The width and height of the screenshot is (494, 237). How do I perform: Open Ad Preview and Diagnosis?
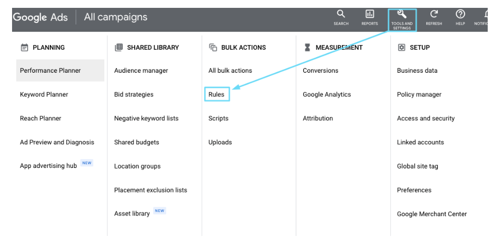pos(57,142)
